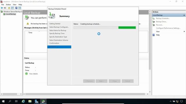The height and width of the screenshot is (104, 186).
Task: Click the blue Help toolbar icon
Action: [16, 8]
